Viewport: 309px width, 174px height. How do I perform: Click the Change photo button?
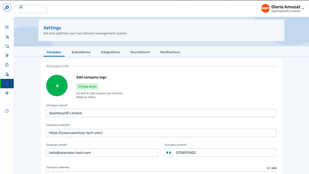pos(87,87)
